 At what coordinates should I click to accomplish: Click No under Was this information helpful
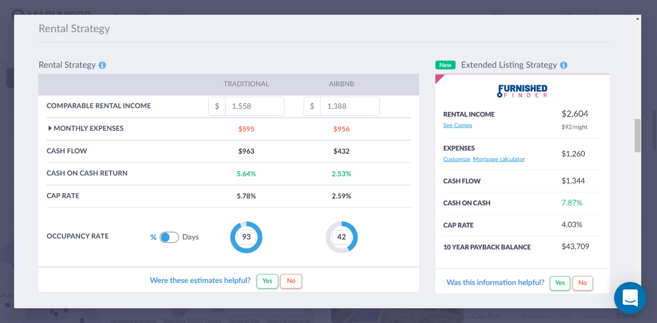coord(583,283)
